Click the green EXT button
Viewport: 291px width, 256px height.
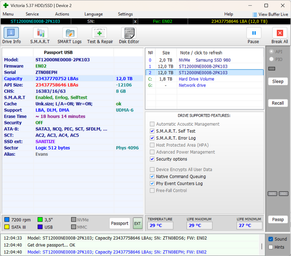coord(138,223)
